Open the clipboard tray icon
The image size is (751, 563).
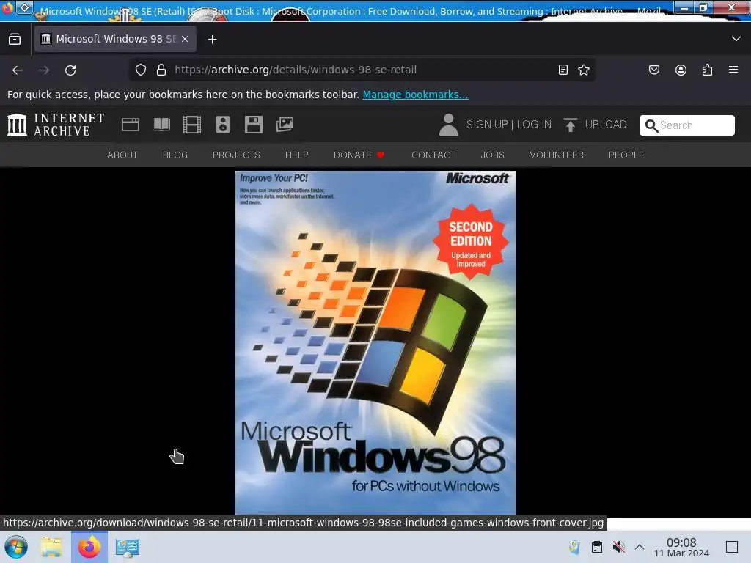coord(597,547)
